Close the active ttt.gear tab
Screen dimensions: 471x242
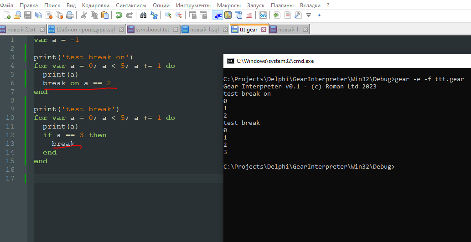click(x=264, y=30)
